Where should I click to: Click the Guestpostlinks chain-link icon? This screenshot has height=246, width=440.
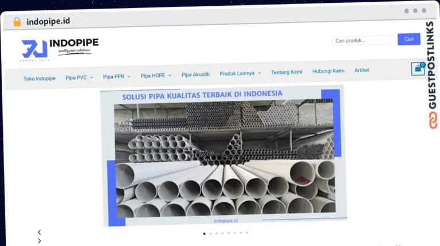point(433,120)
